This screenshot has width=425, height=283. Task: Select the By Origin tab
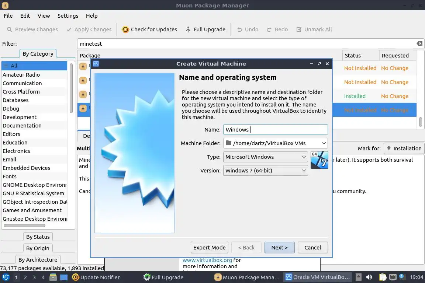(x=38, y=248)
